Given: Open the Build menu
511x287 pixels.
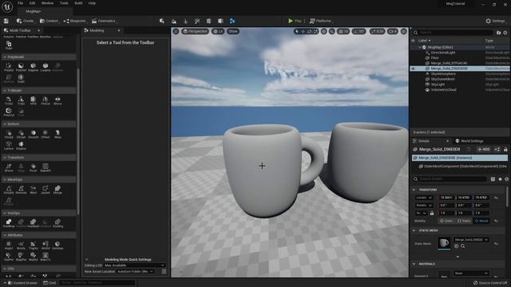Looking at the screenshot, I should 78,3.
